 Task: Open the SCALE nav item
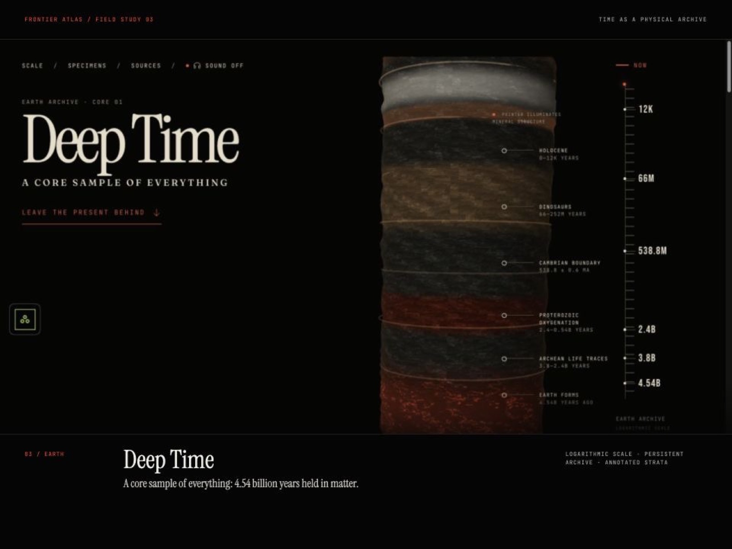click(32, 66)
